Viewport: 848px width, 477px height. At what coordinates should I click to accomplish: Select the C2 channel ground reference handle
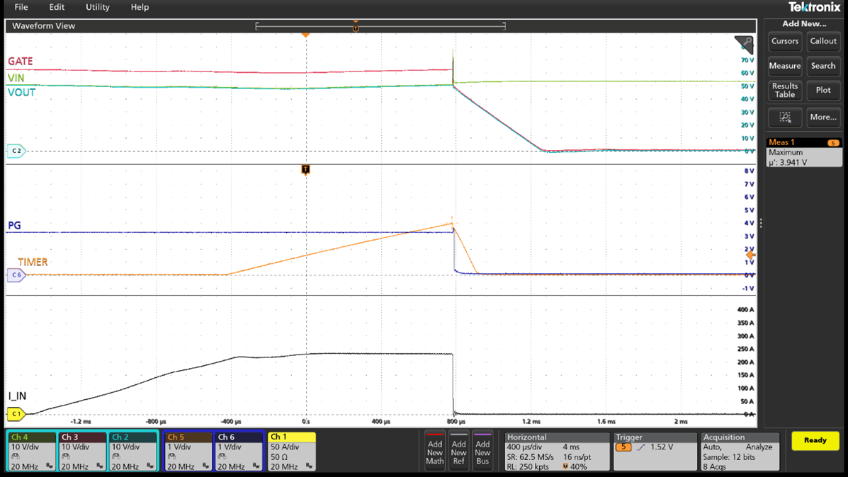16,151
